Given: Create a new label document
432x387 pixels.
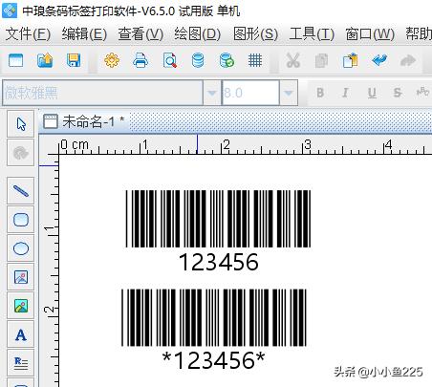Looking at the screenshot, I should coord(15,60).
